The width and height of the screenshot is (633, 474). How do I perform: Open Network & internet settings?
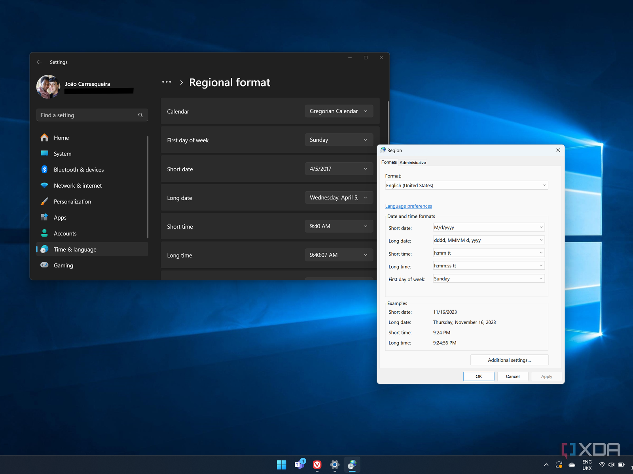click(78, 186)
